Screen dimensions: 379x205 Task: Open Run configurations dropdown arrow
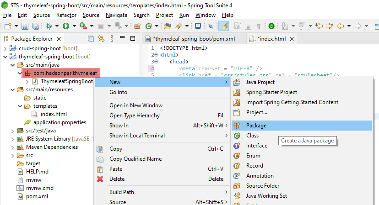pyautogui.click(x=74, y=26)
